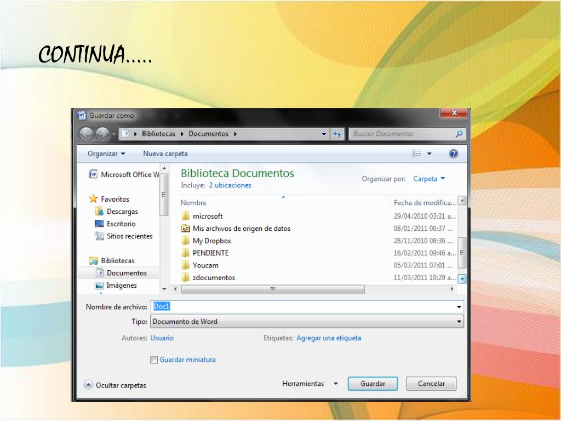Viewport: 561px width, 421px height.
Task: Click the Forward navigation arrow button
Action: 102,134
